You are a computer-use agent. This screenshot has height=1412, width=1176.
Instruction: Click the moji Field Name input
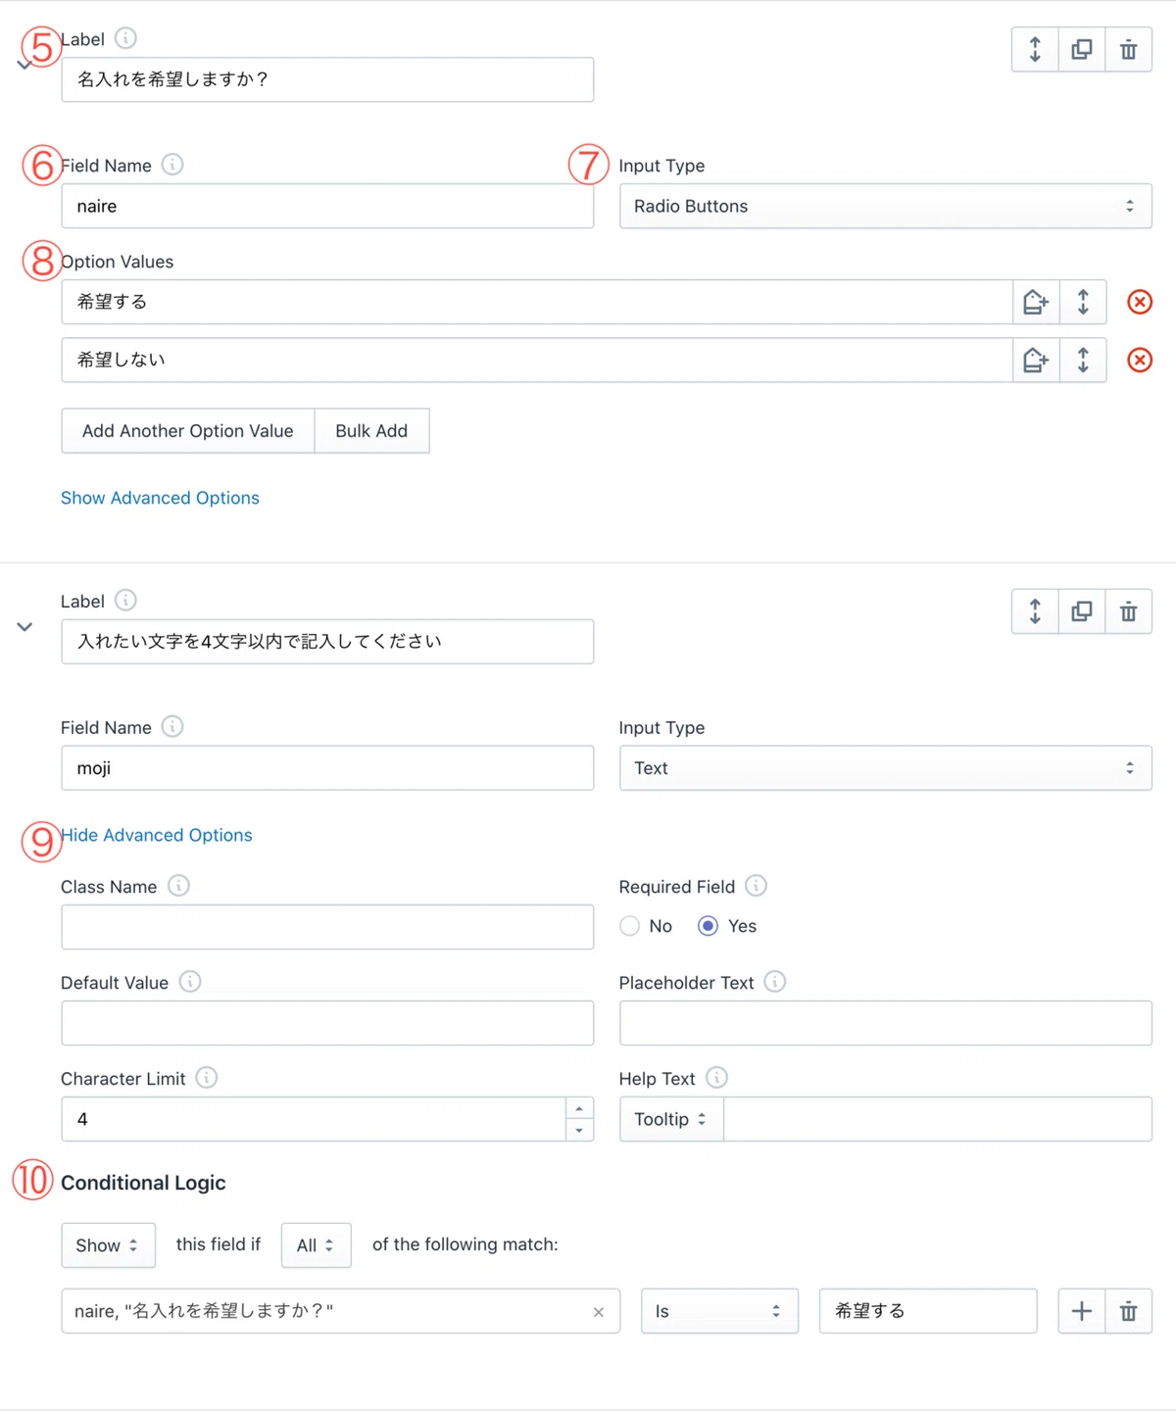pos(327,768)
